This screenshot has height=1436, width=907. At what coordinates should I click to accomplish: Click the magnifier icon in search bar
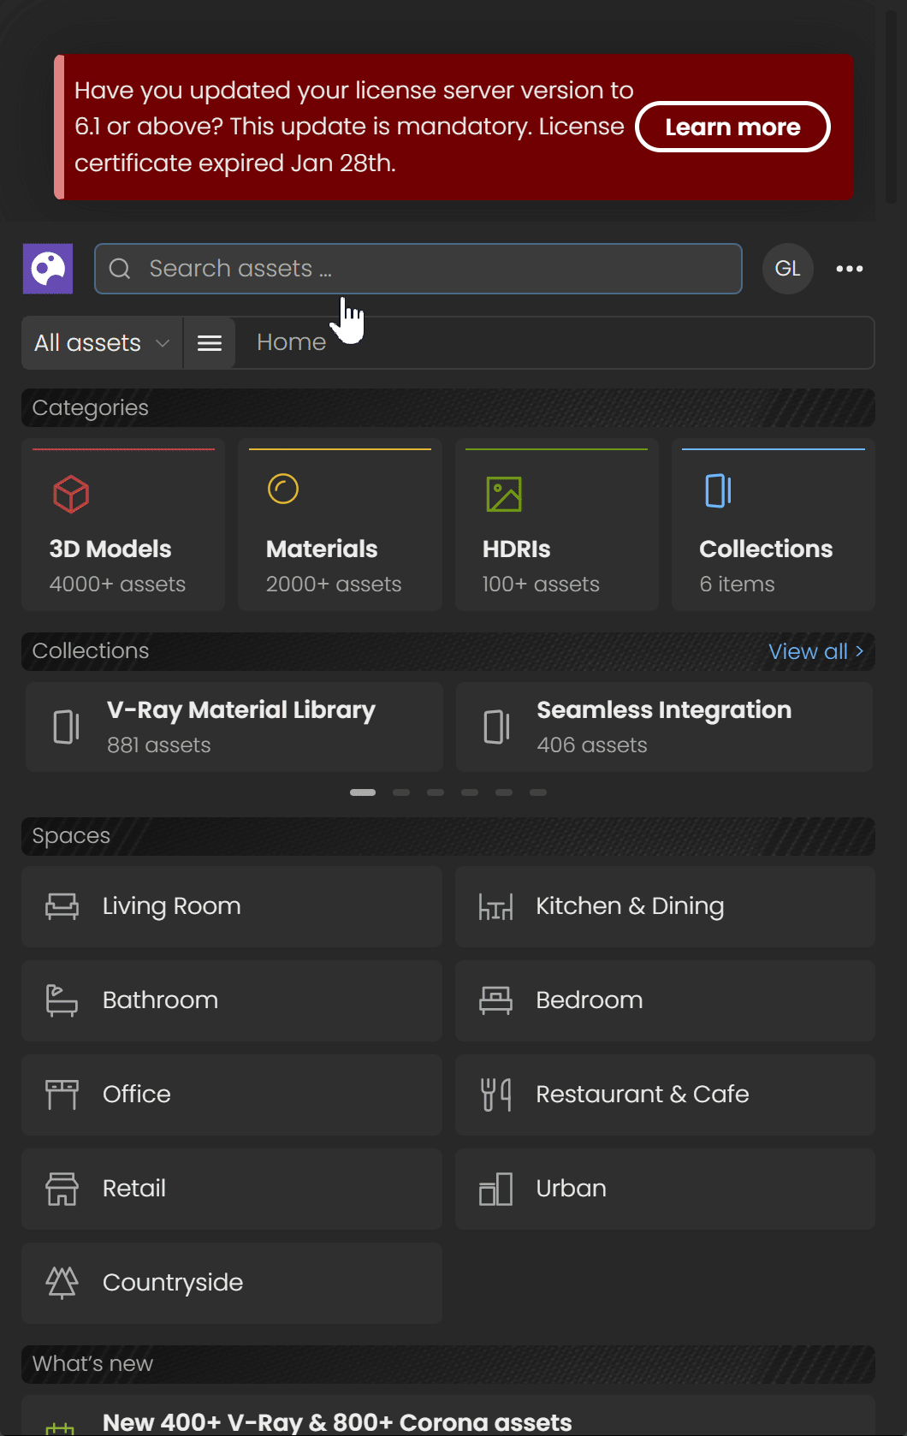click(x=120, y=269)
